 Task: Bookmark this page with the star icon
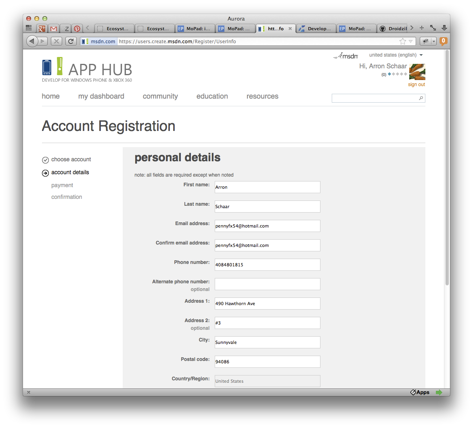402,41
